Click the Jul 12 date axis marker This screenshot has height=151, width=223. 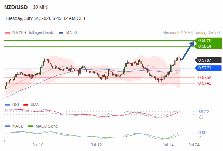tap(96, 145)
